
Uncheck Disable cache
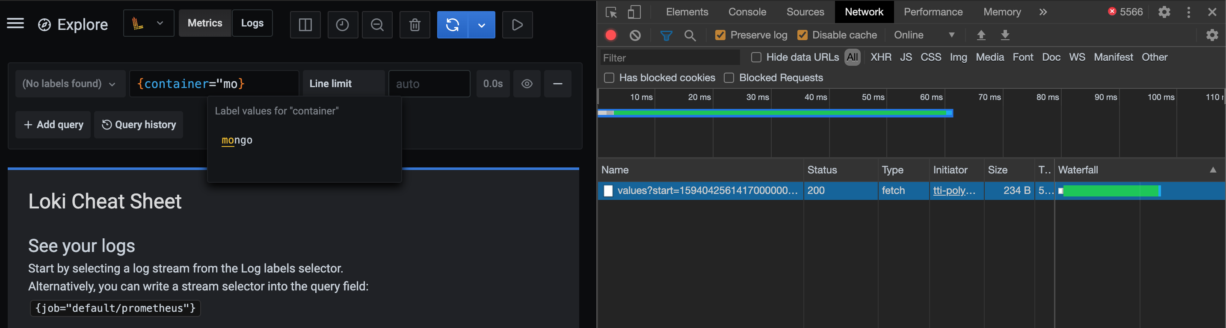(803, 35)
